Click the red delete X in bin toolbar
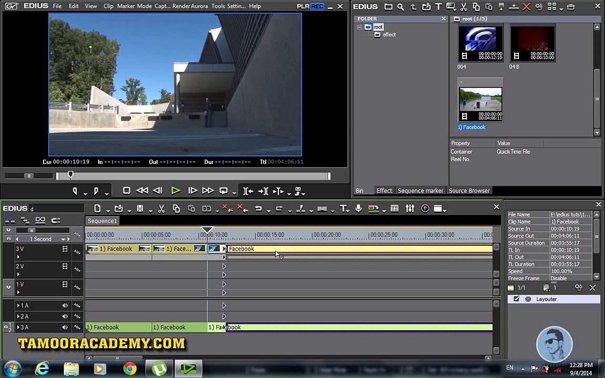Image resolution: width=605 pixels, height=378 pixels. coord(526,7)
